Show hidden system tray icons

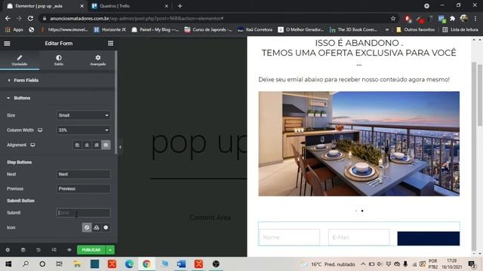tap(363, 264)
